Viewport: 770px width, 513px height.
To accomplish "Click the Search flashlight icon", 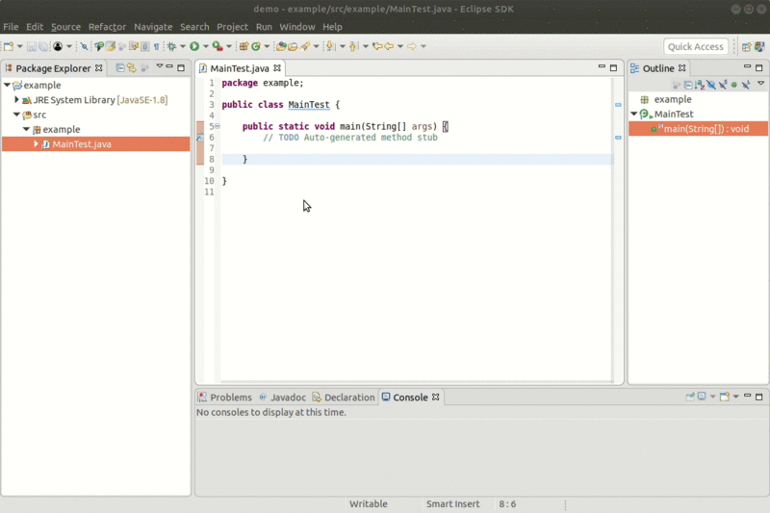I will coord(305,46).
